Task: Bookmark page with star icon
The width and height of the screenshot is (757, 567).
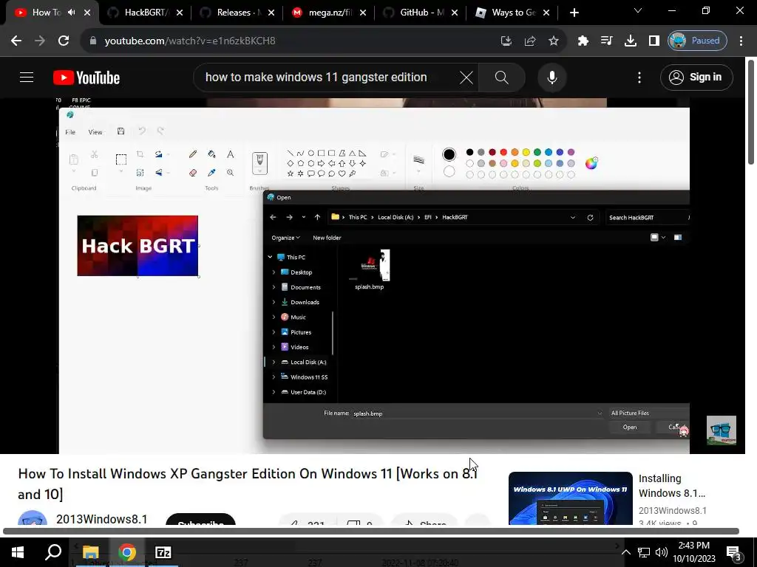Action: 553,41
